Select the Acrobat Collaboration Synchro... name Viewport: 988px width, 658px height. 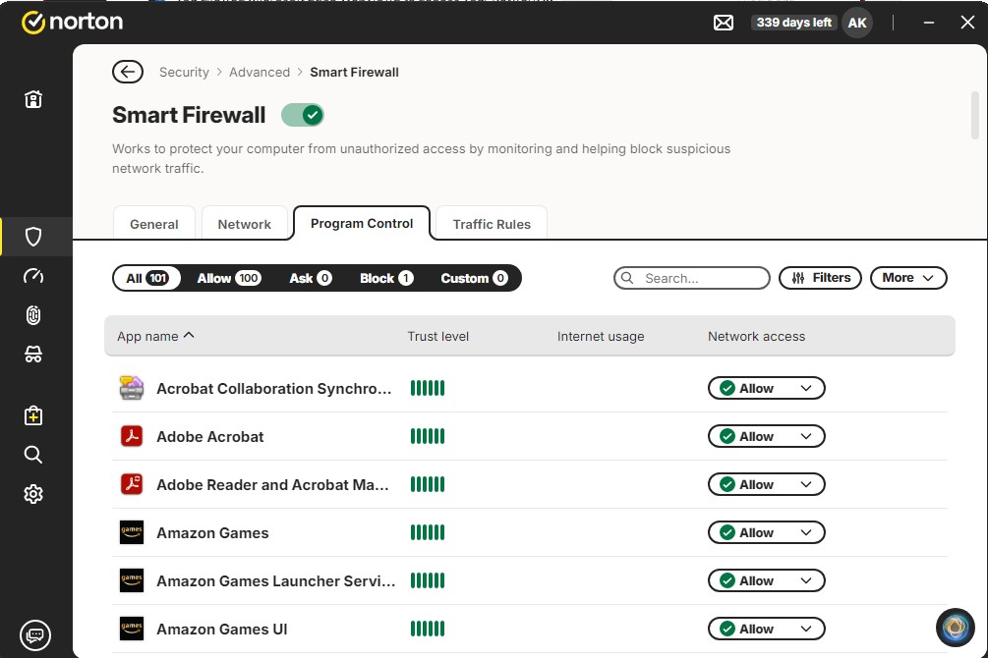pos(274,389)
